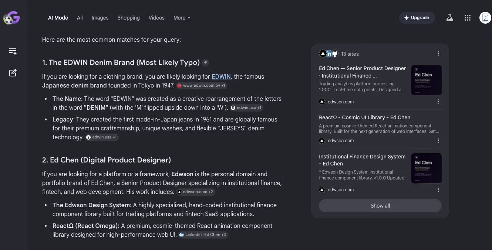492x250 pixels.
Task: Click the 13 sites favicon cluster
Action: (328, 54)
